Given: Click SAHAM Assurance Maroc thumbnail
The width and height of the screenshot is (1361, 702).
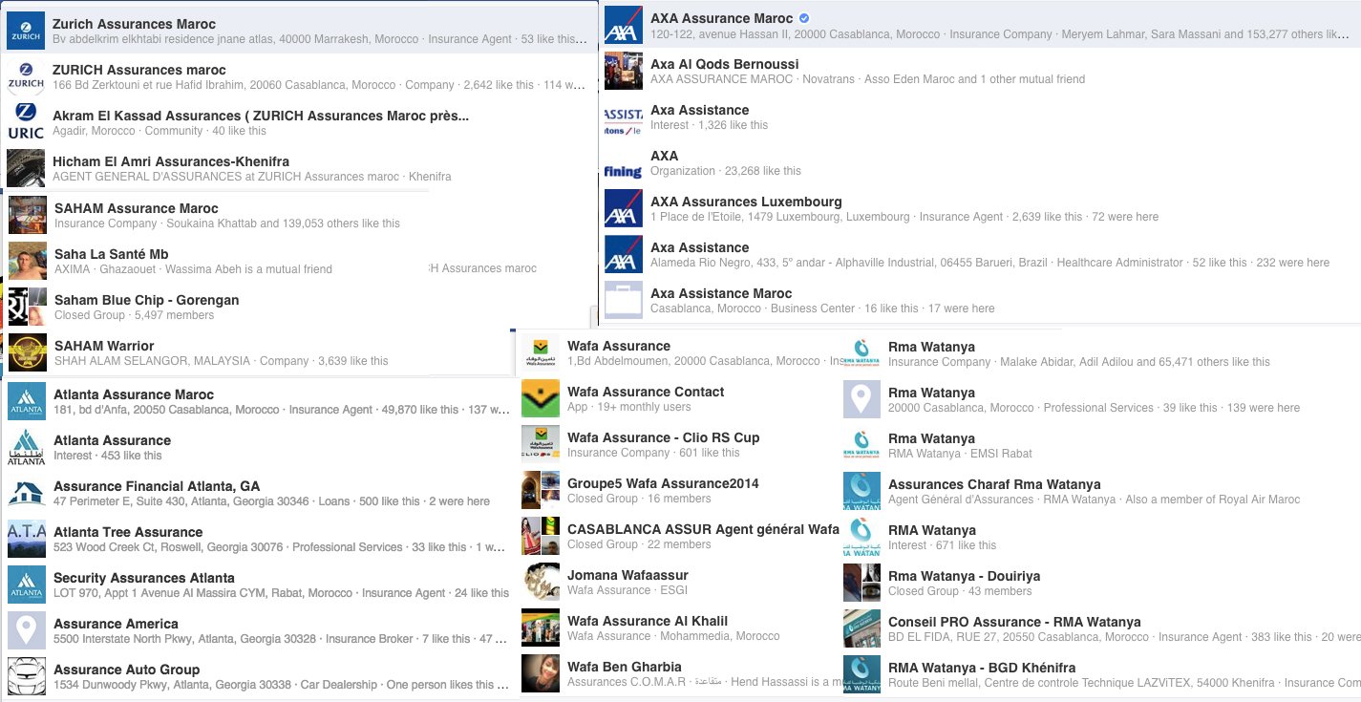Looking at the screenshot, I should [27, 215].
